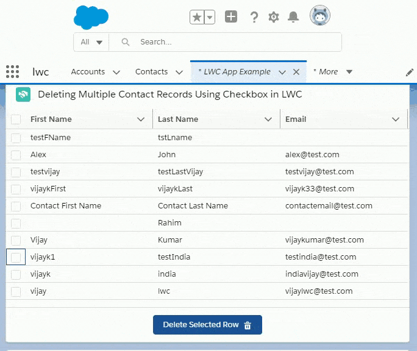Check the vijay lwc row checkbox

pyautogui.click(x=16, y=291)
